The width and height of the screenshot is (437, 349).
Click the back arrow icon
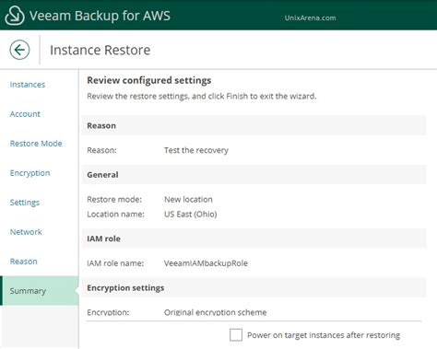point(19,50)
